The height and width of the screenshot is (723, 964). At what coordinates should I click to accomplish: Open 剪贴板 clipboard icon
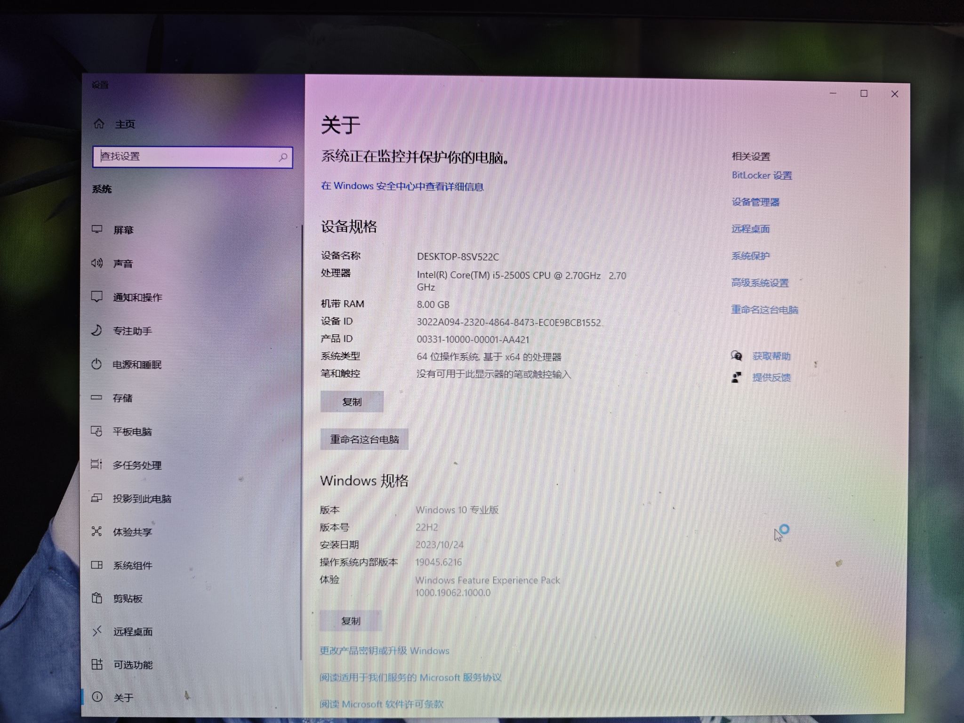coord(97,598)
